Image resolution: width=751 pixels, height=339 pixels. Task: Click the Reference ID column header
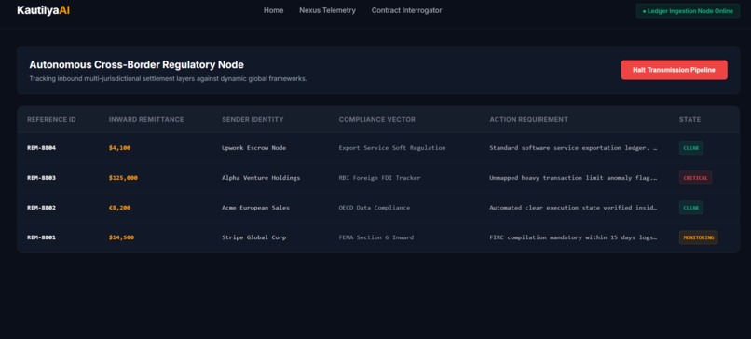[x=51, y=120]
